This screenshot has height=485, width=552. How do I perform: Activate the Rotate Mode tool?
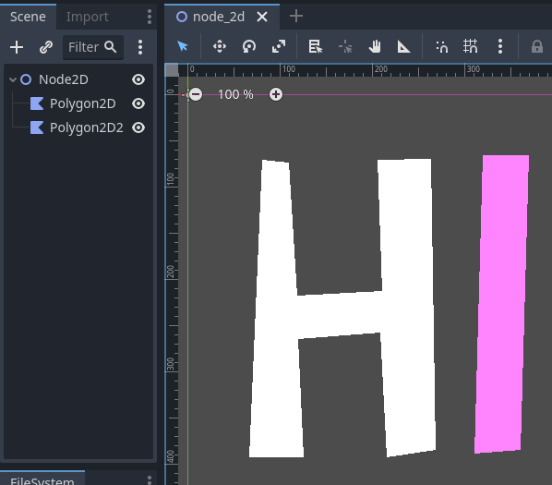tap(249, 46)
